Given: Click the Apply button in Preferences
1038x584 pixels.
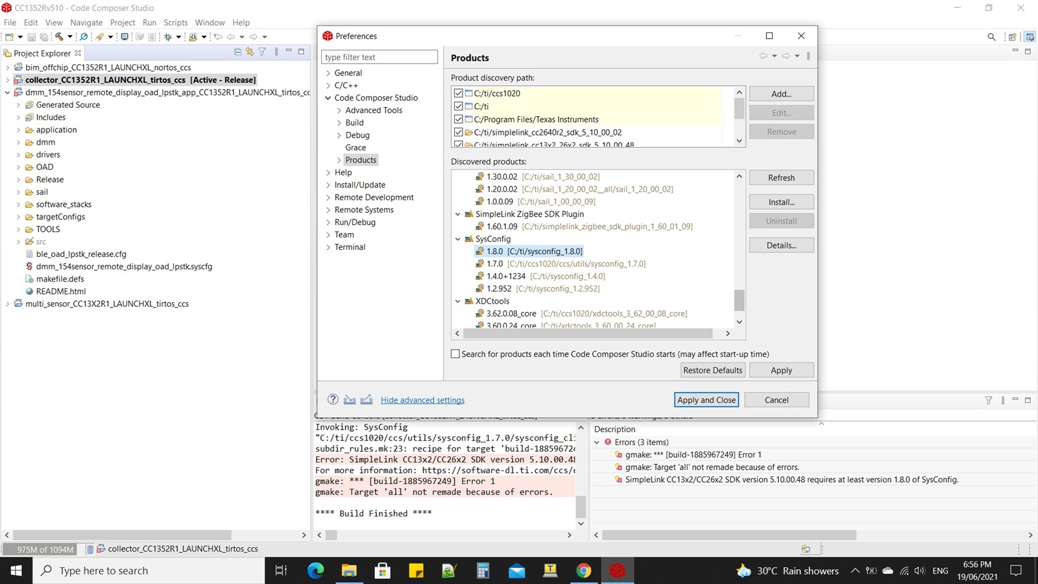Looking at the screenshot, I should 781,370.
